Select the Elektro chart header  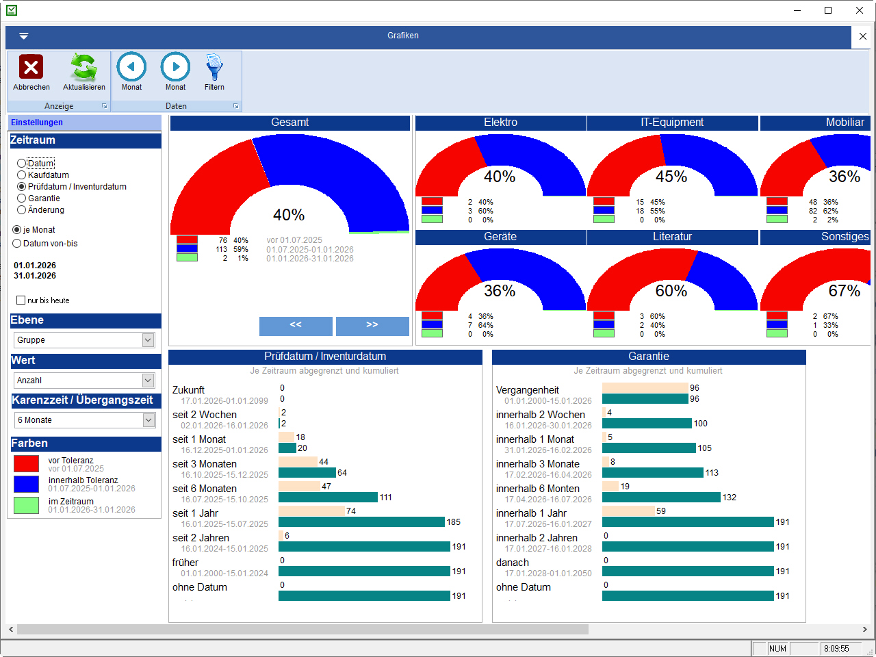(500, 123)
